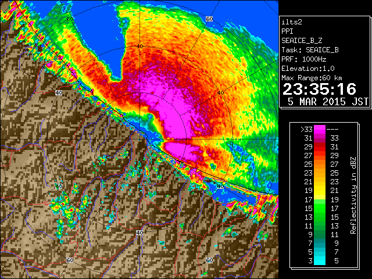The width and height of the screenshot is (372, 279).
Task: Click the radar site name "ilts2"
Action: click(292, 22)
